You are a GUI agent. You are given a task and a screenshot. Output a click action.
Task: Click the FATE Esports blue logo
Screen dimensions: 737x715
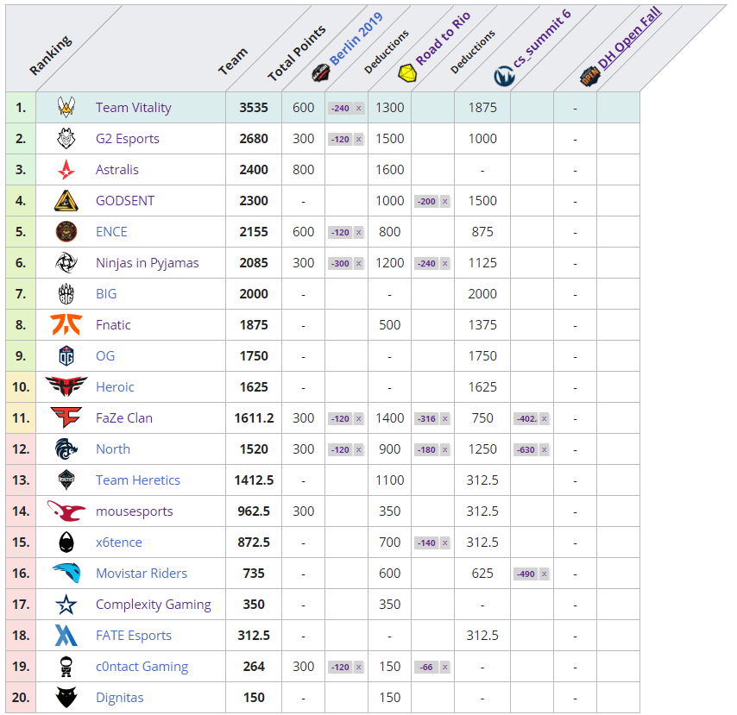click(66, 635)
